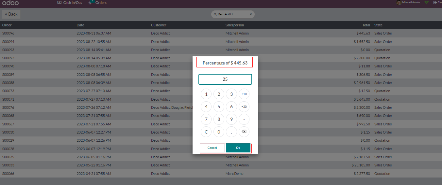Clear the Deco Addict search with the X

(x=251, y=14)
